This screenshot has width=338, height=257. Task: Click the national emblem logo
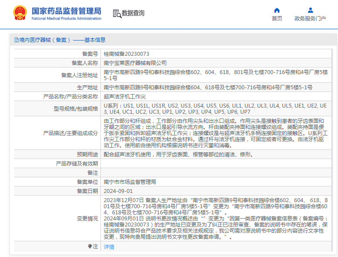click(20, 13)
